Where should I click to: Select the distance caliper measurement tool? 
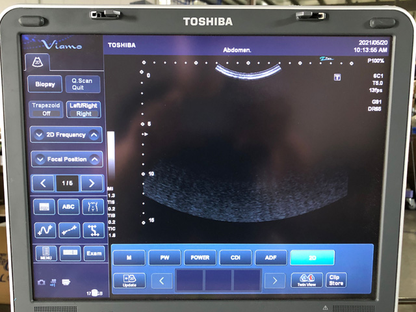pyautogui.click(x=70, y=230)
